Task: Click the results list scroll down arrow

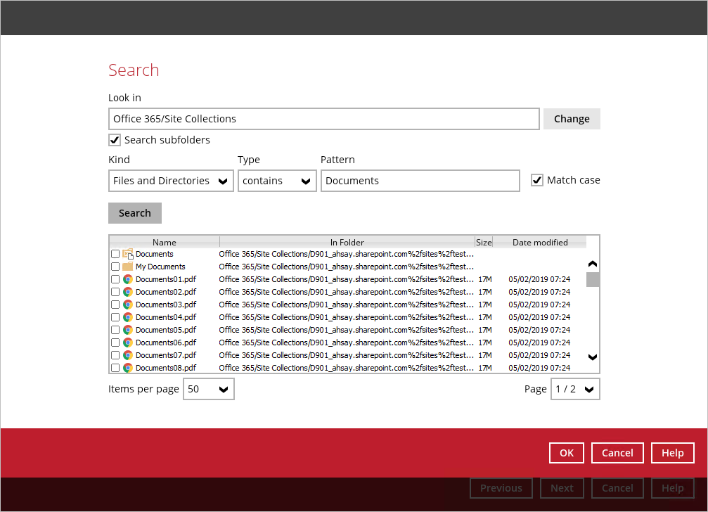Action: pos(593,357)
